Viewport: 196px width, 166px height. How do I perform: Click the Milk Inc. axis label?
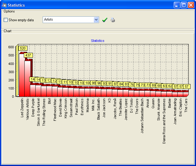(x=93, y=104)
